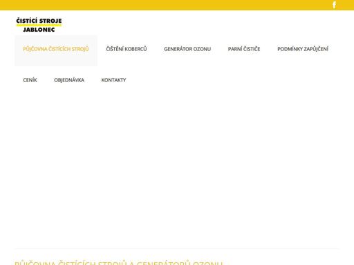Click the word STROJE in the logo
Screen dimensions: 354x265
coord(50,21)
